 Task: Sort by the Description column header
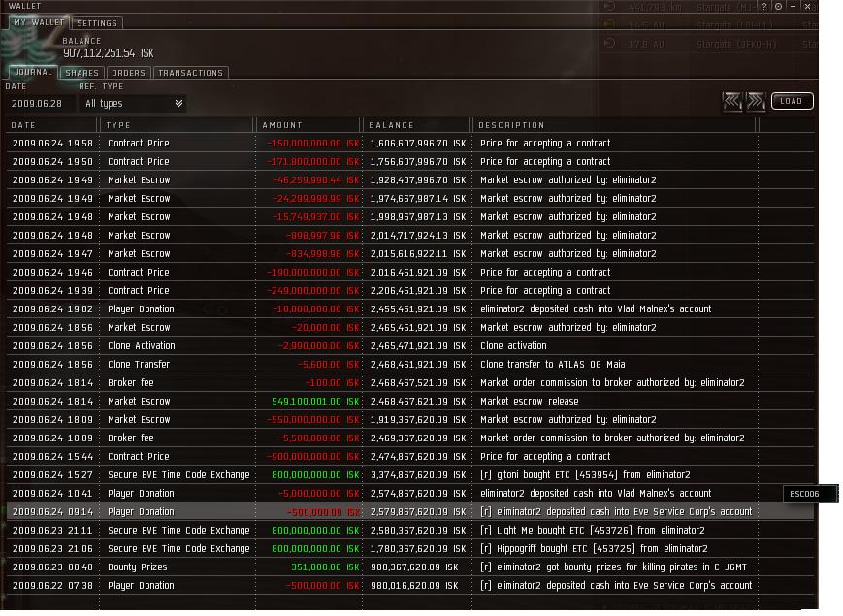point(614,125)
